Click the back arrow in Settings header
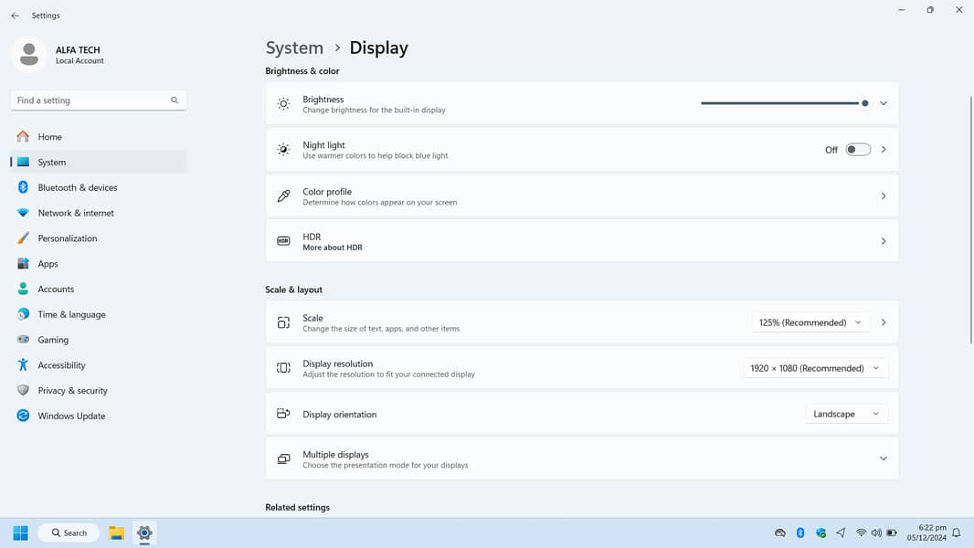Viewport: 974px width, 548px height. tap(15, 16)
